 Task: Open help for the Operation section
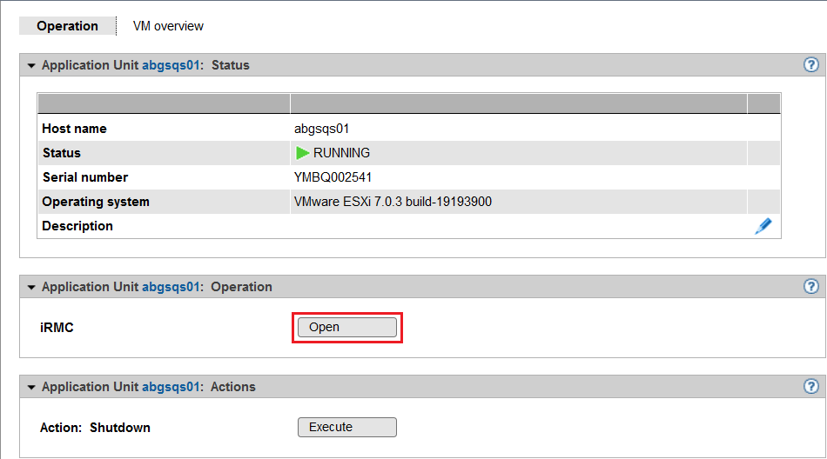pos(811,287)
